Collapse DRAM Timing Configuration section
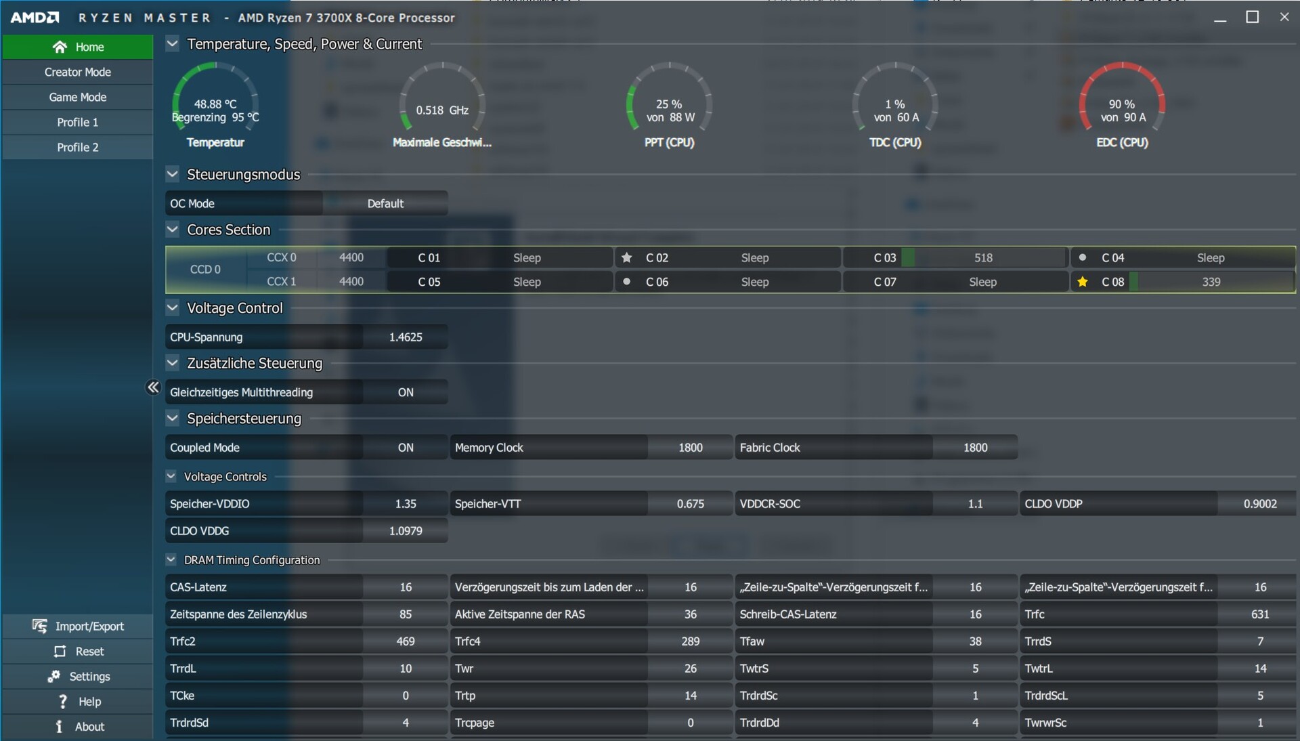 pyautogui.click(x=171, y=559)
